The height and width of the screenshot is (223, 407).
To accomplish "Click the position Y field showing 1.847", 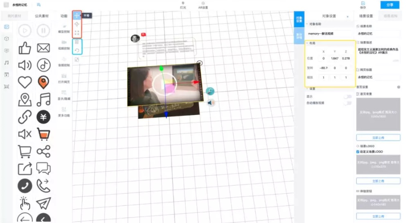I will pyautogui.click(x=335, y=59).
